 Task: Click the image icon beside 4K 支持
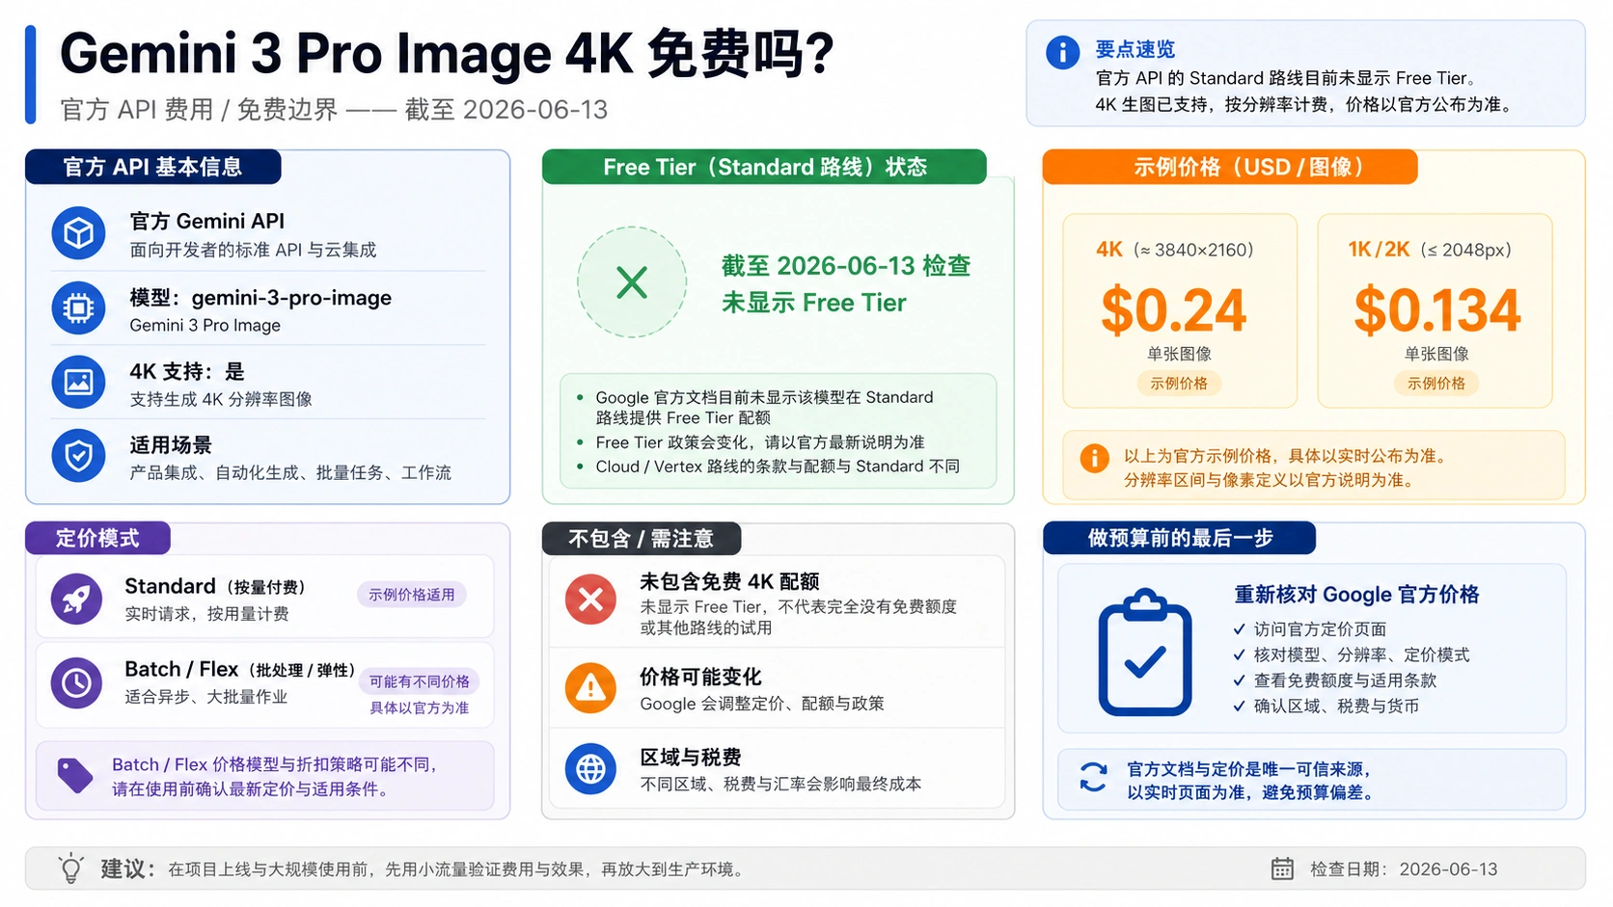(78, 382)
